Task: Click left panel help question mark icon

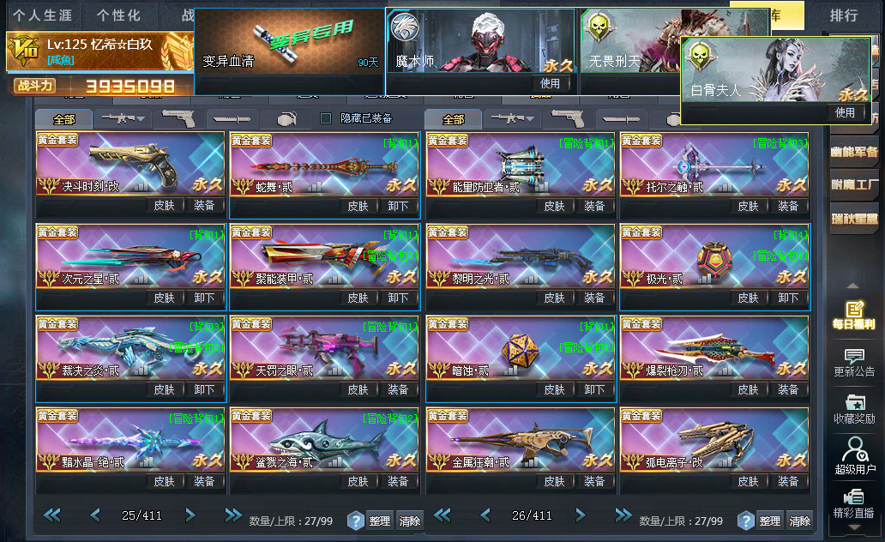Action: (355, 521)
